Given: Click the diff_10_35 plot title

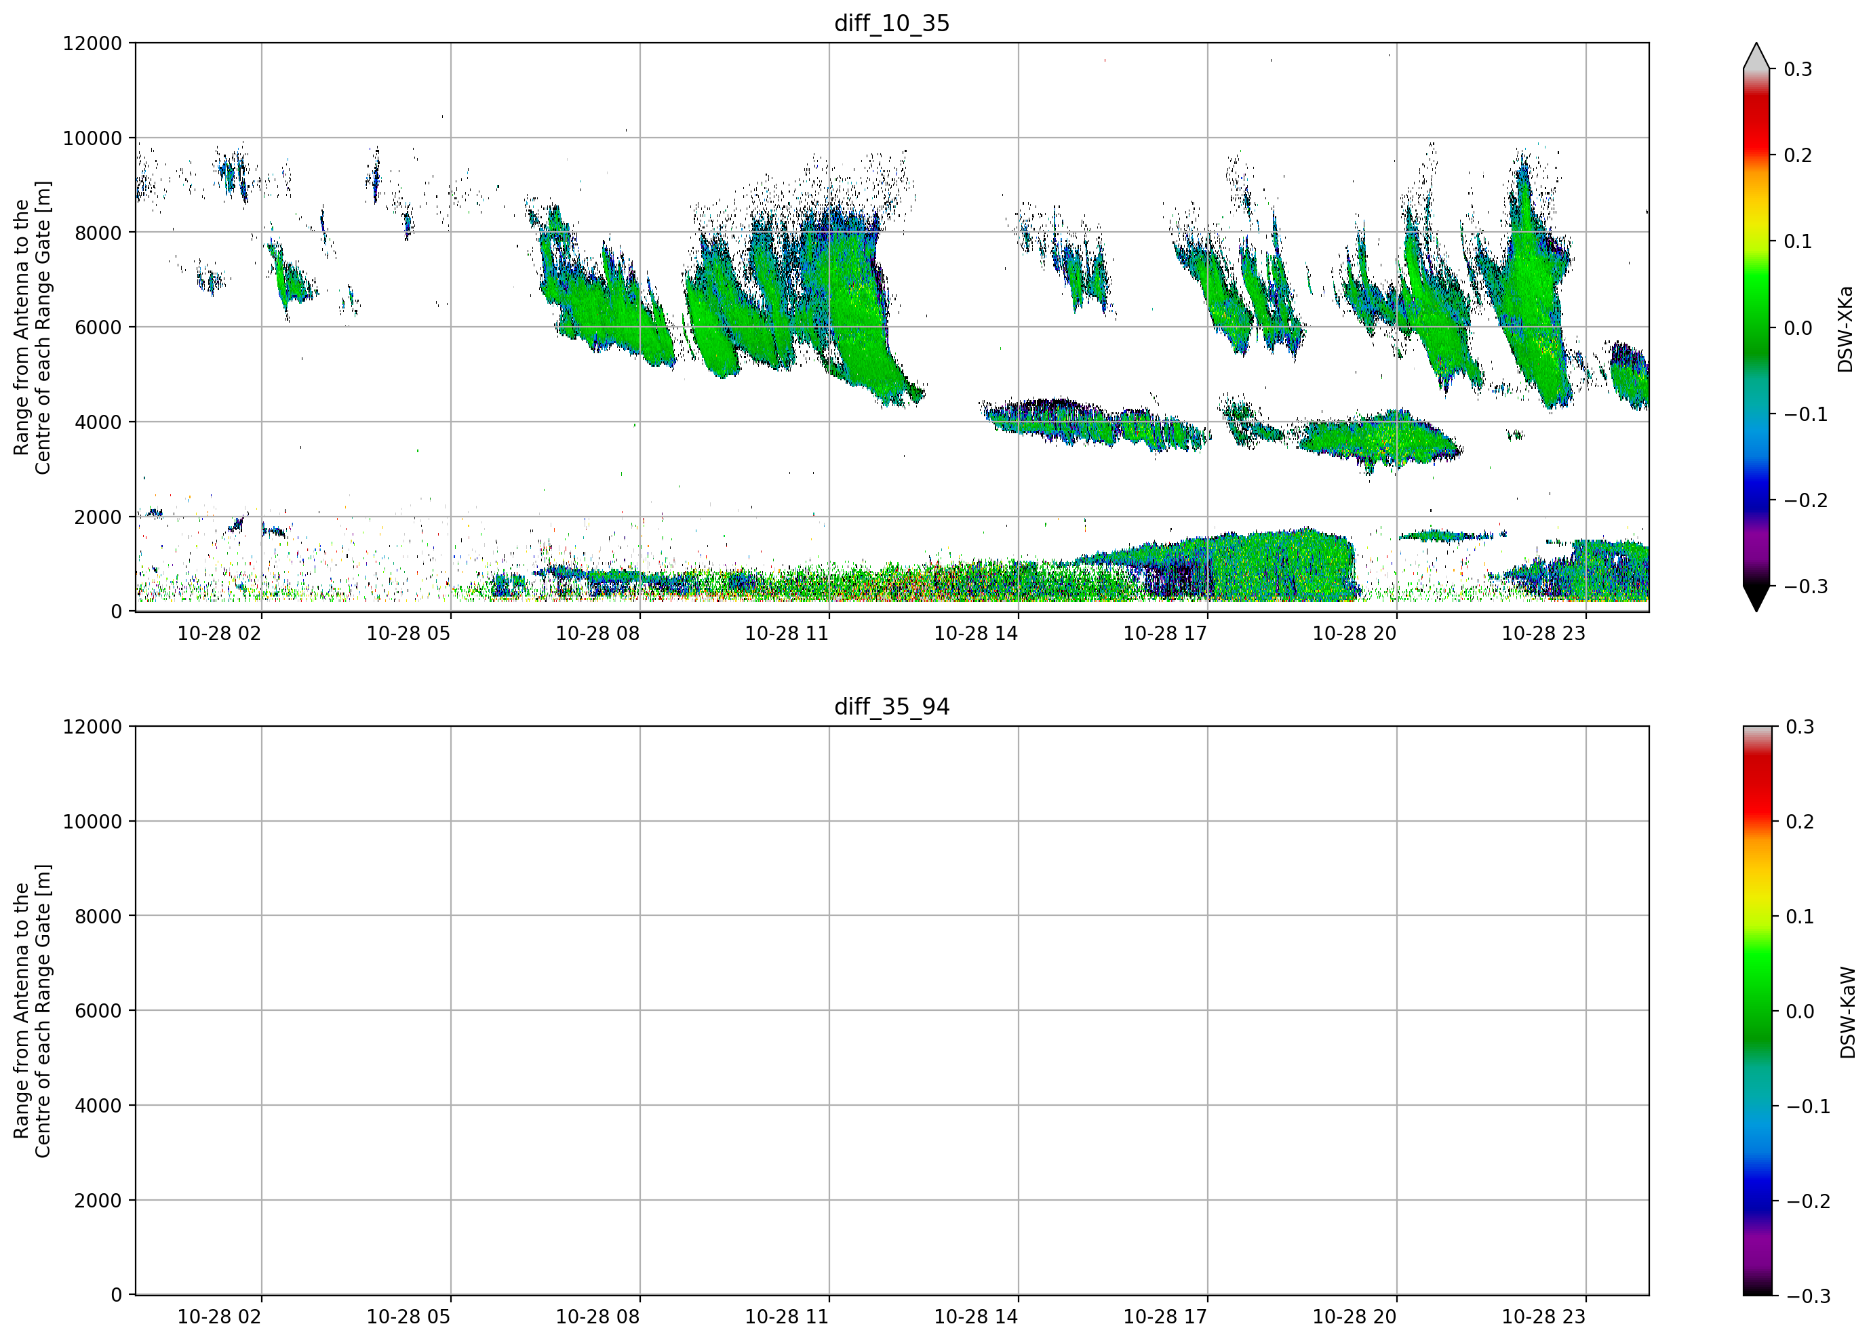Looking at the screenshot, I should pyautogui.click(x=892, y=23).
